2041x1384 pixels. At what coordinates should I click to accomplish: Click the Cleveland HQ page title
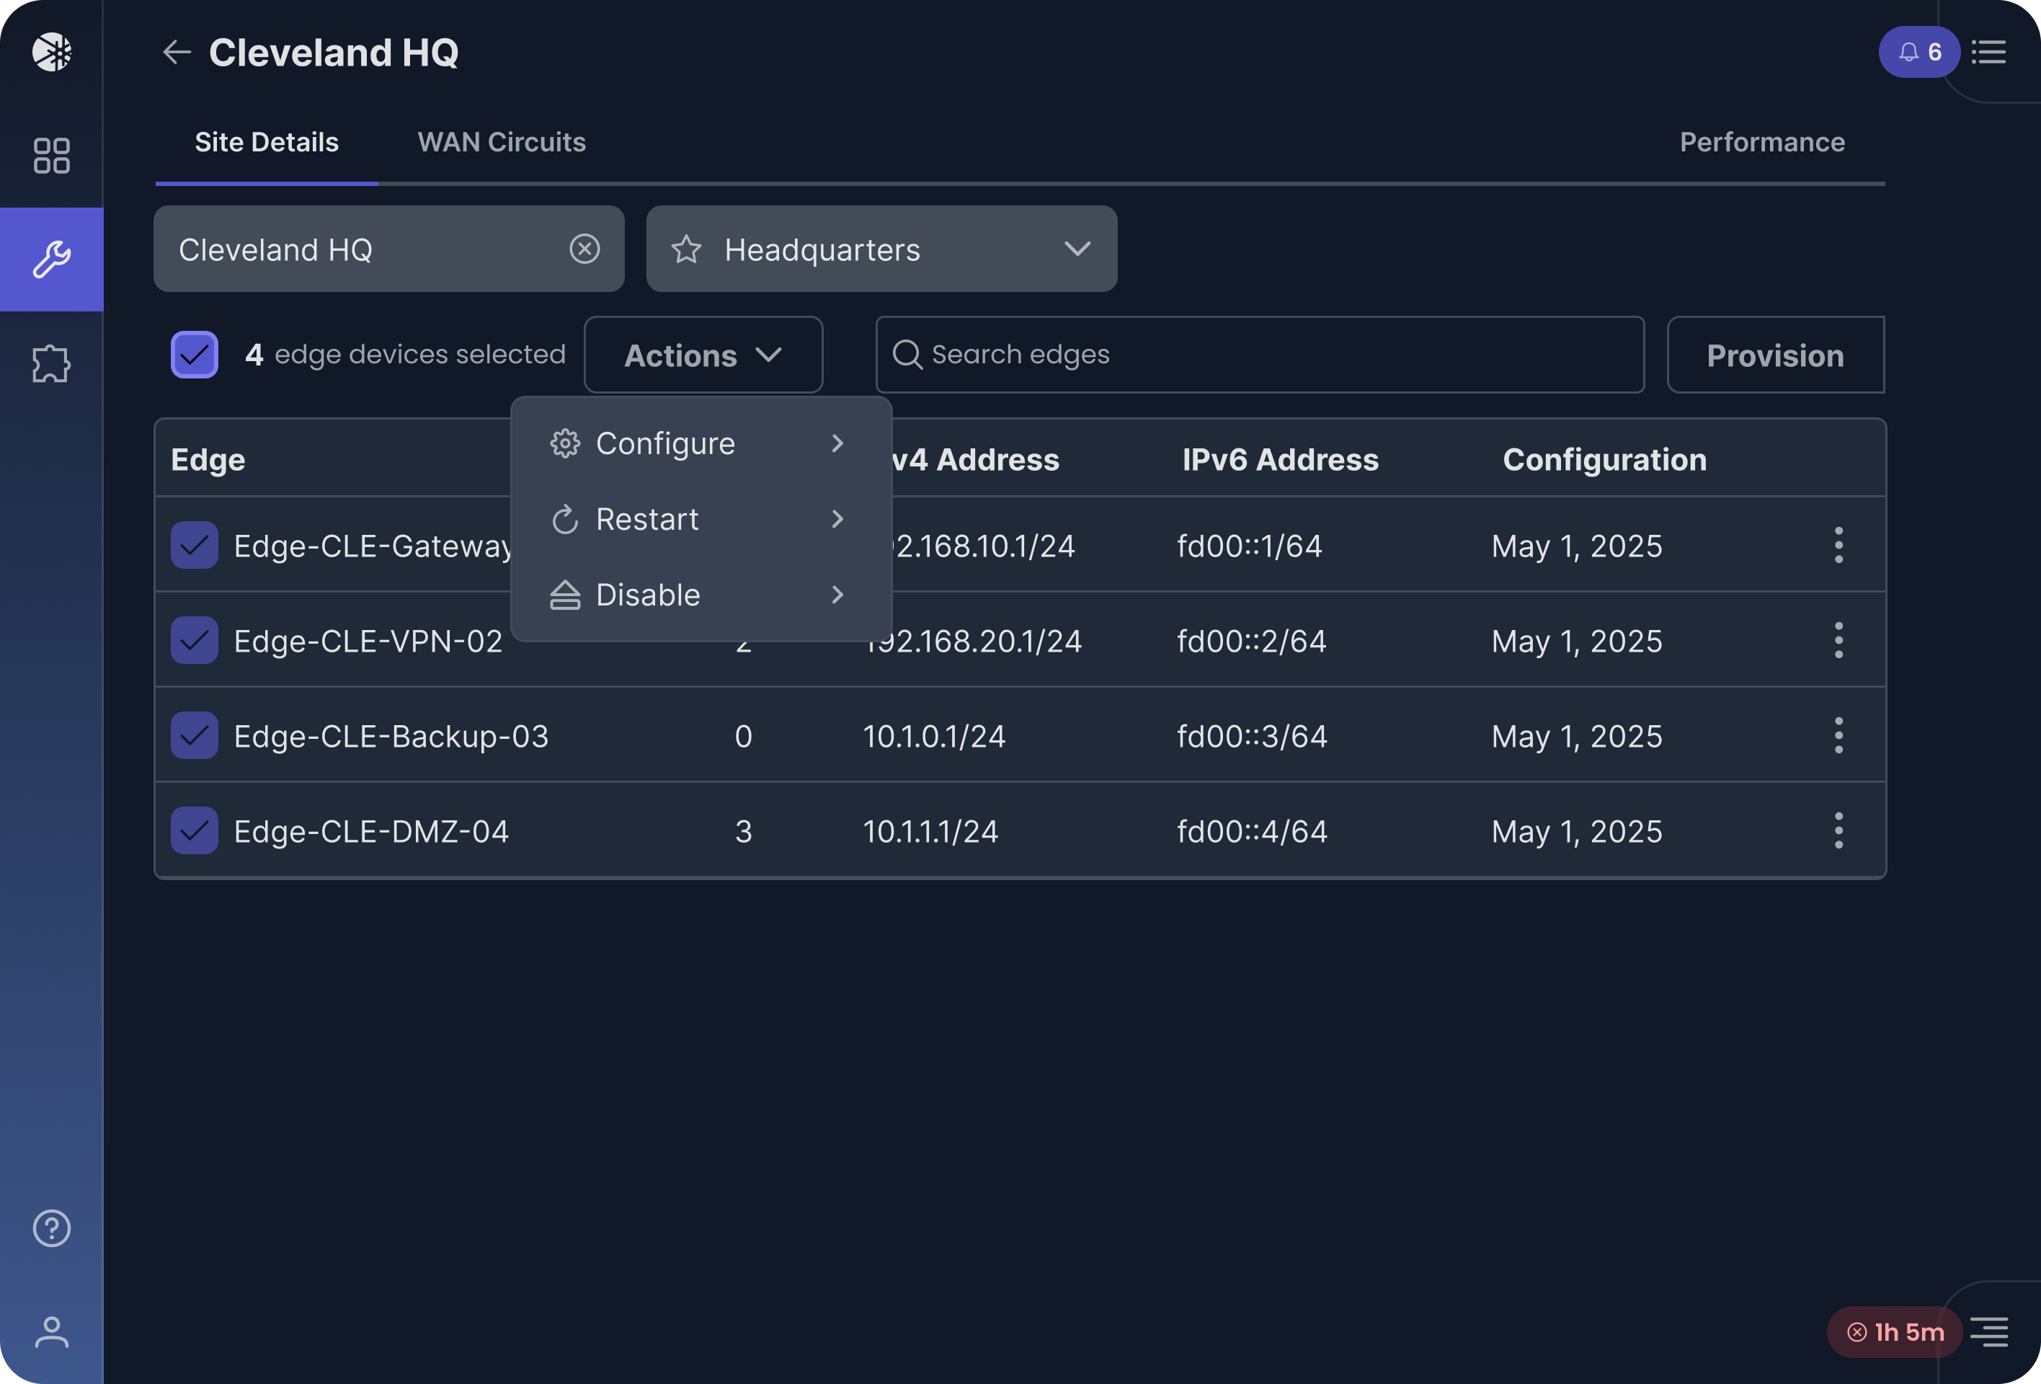333,52
